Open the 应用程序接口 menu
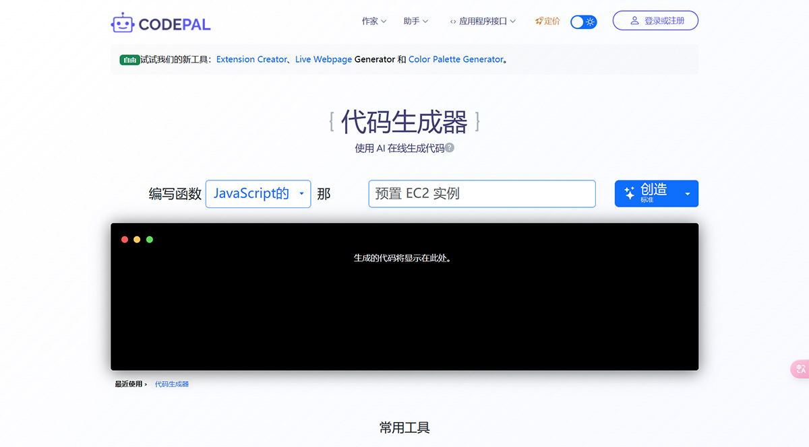The width and height of the screenshot is (809, 447). [483, 21]
